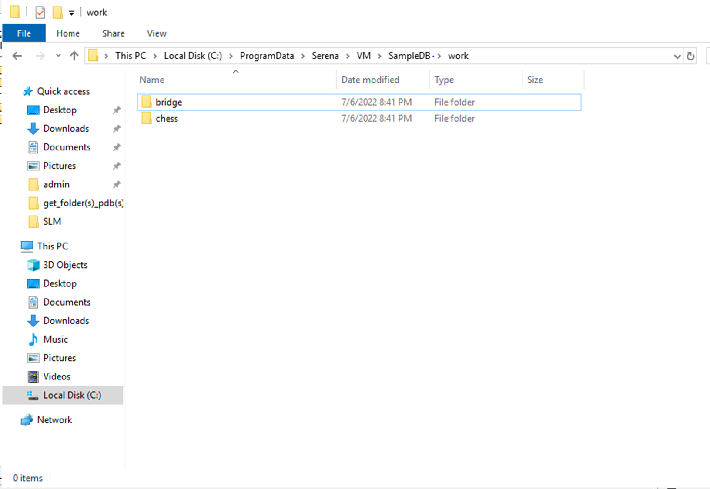
Task: Open the Customize Quick Access Toolbar dropdown
Action: point(71,13)
